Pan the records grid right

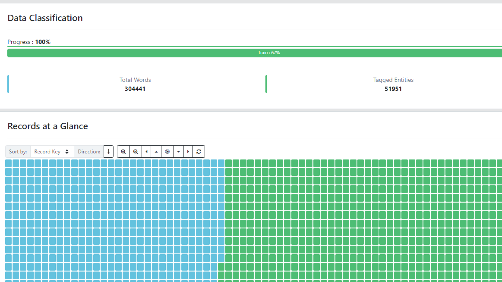pos(188,152)
